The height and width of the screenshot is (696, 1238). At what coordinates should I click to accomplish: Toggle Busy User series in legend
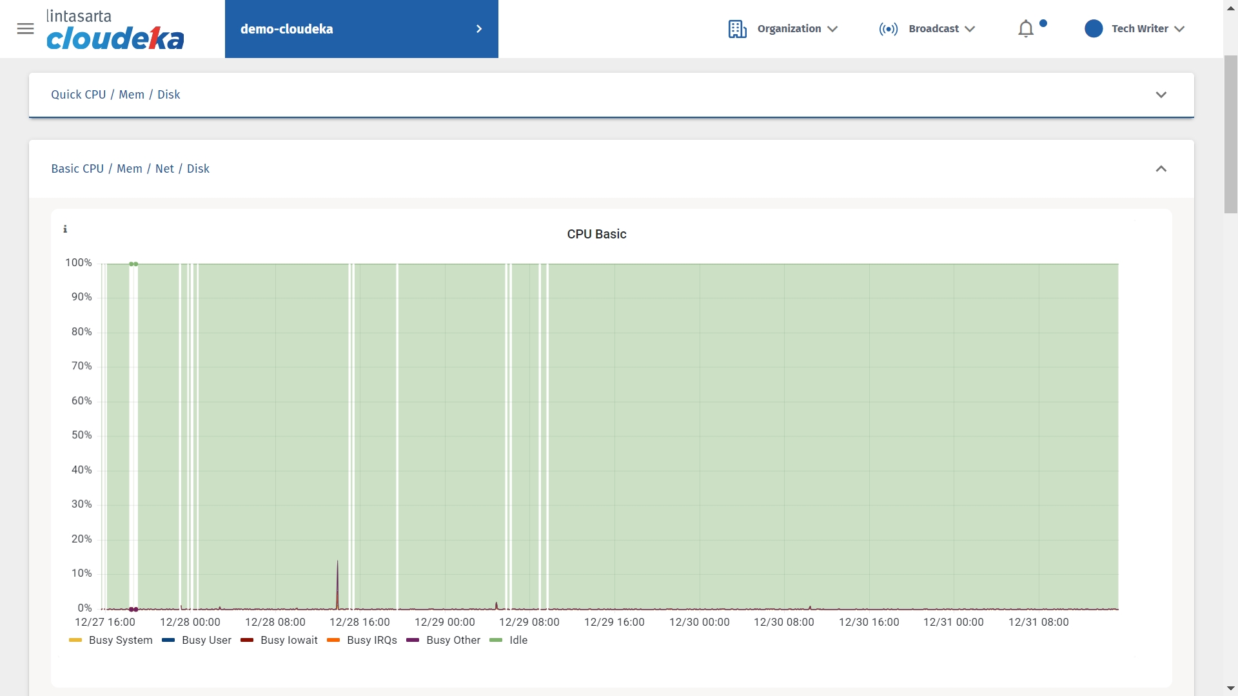coord(206,641)
